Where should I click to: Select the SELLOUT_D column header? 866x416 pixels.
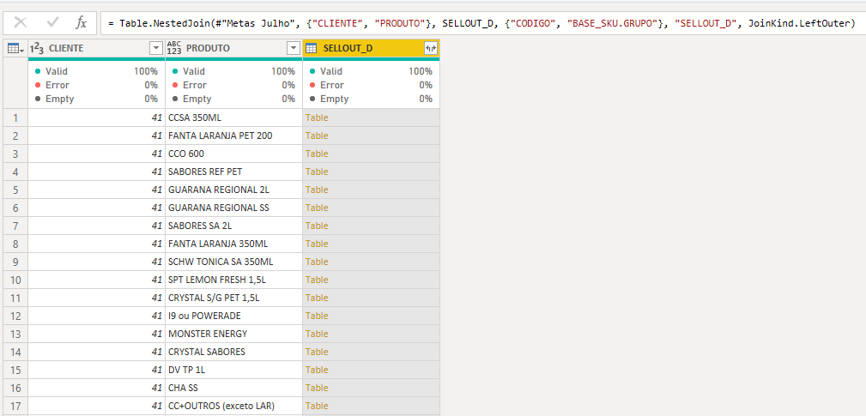(371, 49)
